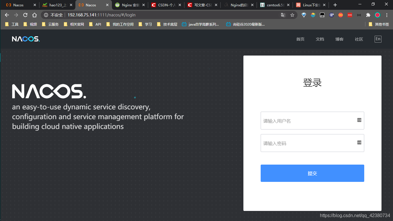Image resolution: width=393 pixels, height=221 pixels.
Task: Open the 云服务 bookmarks folder
Action: 50,24
